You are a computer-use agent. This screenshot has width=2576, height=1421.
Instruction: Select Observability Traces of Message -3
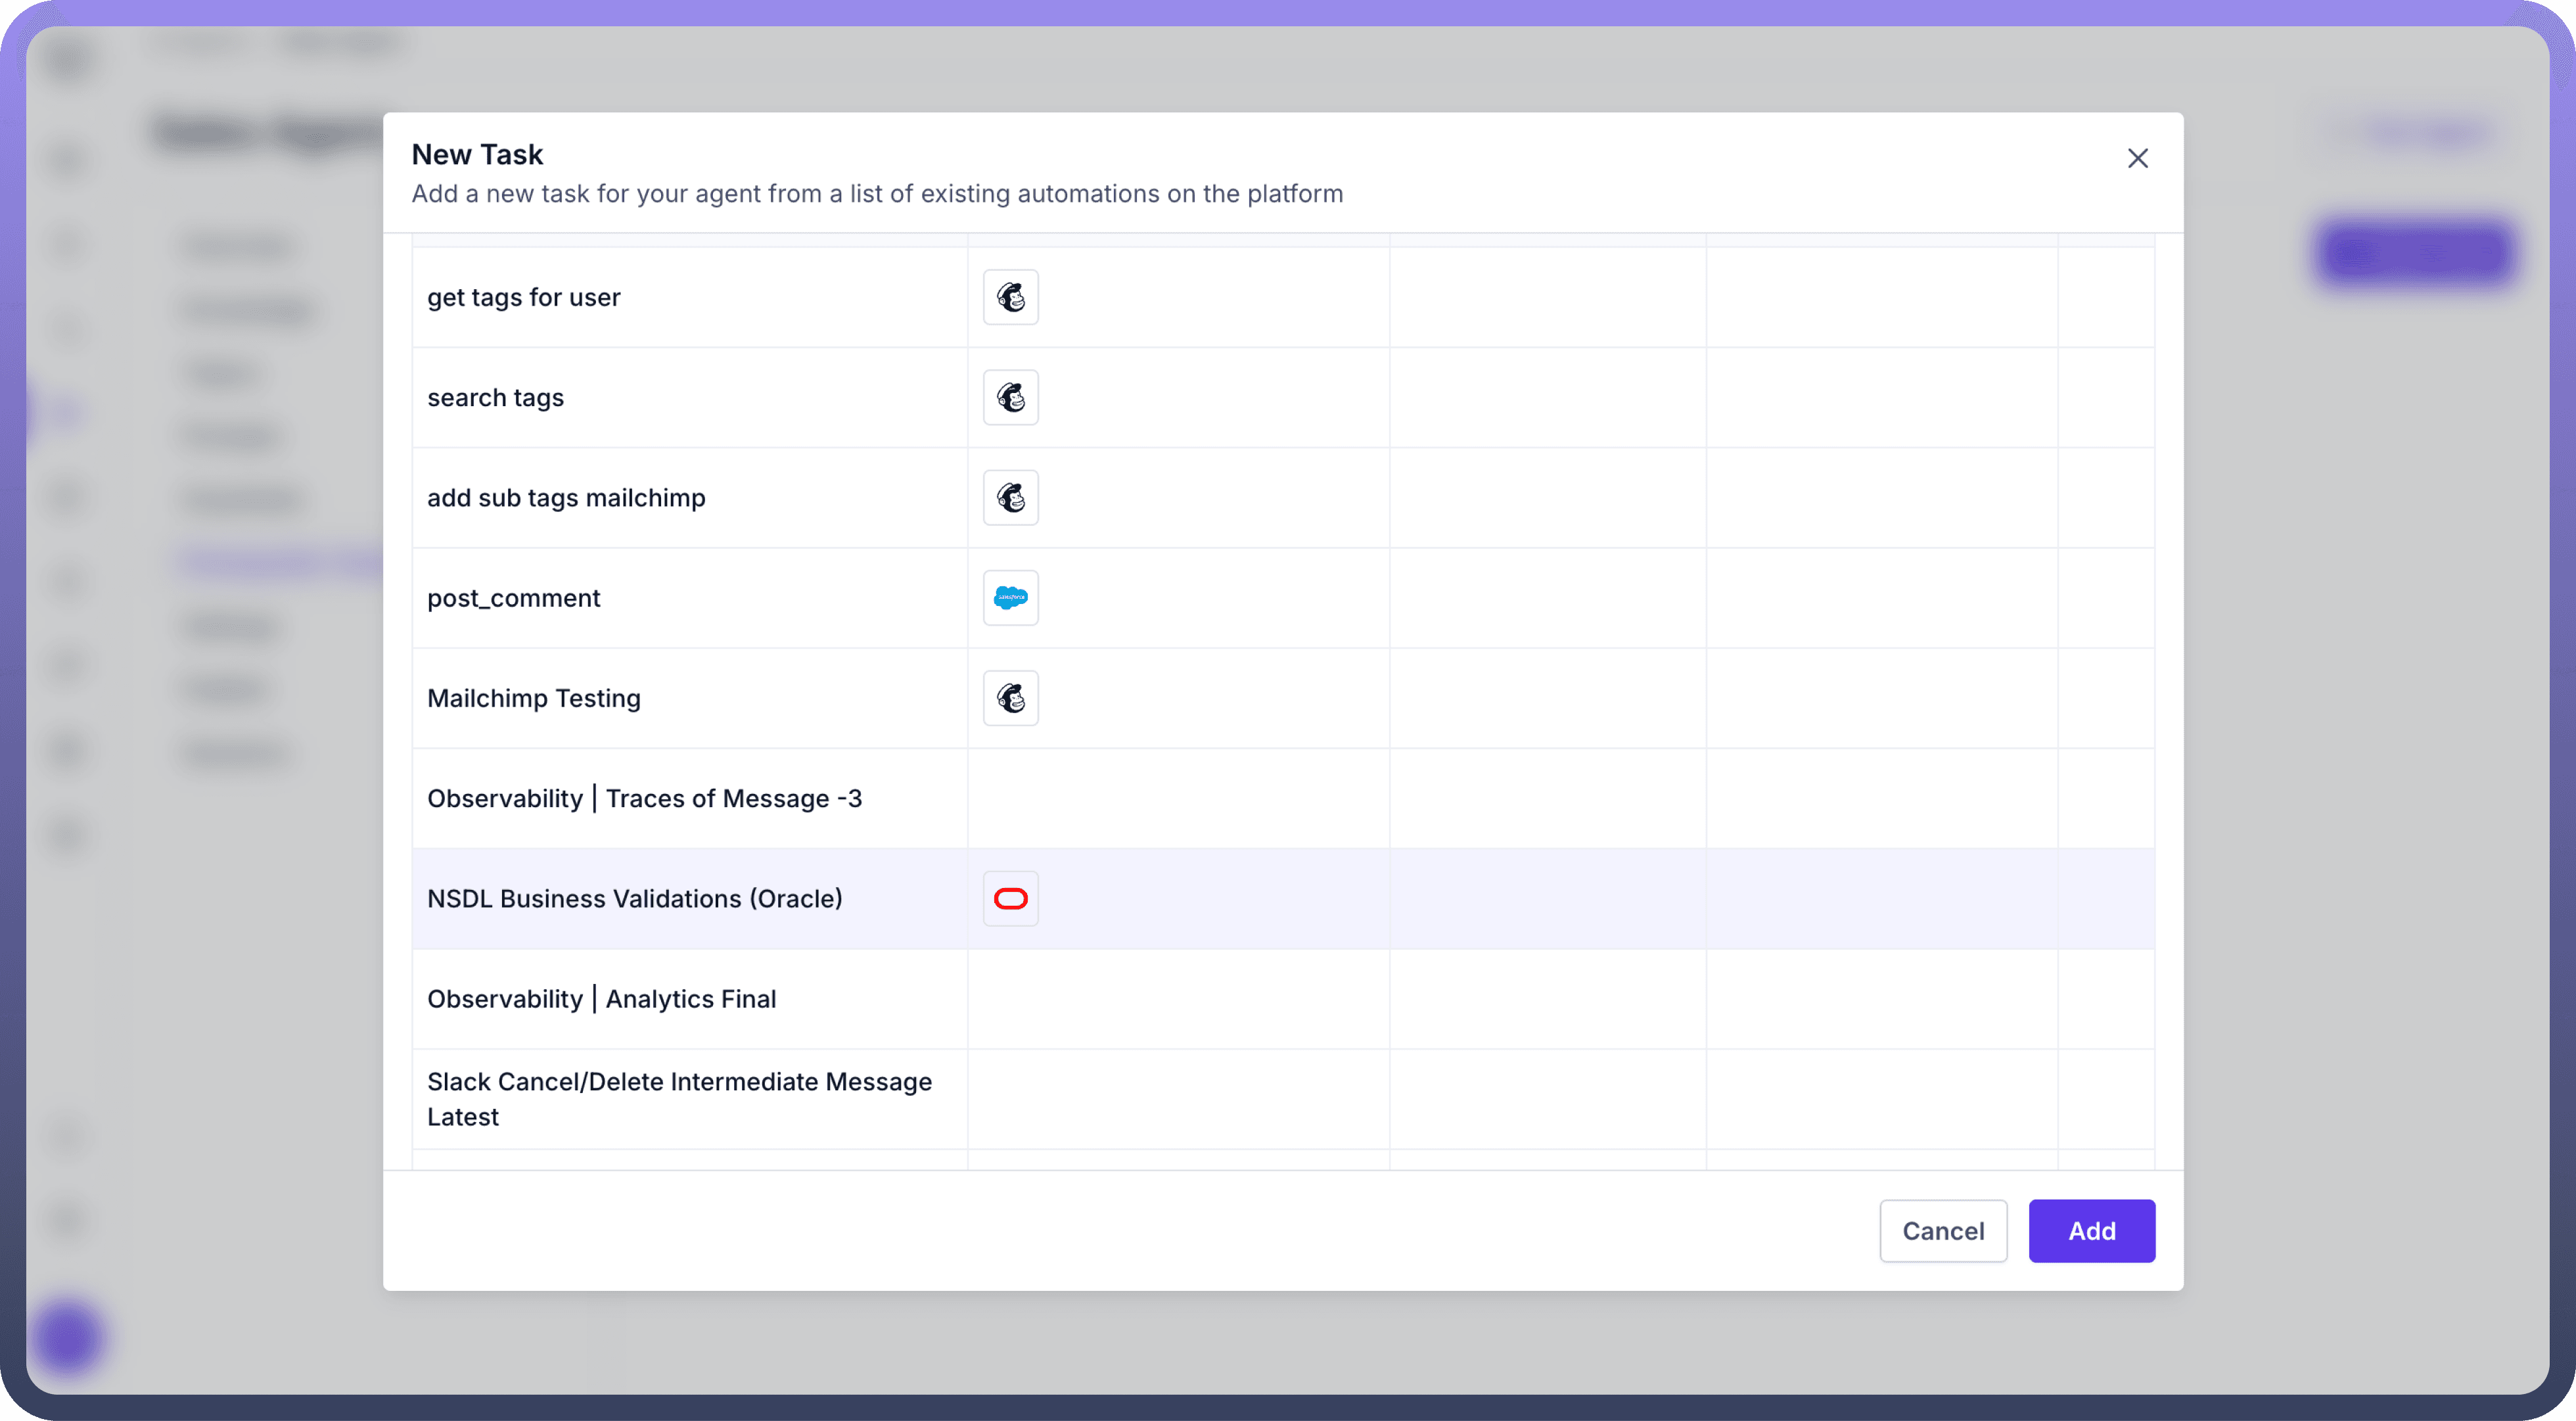pos(644,798)
